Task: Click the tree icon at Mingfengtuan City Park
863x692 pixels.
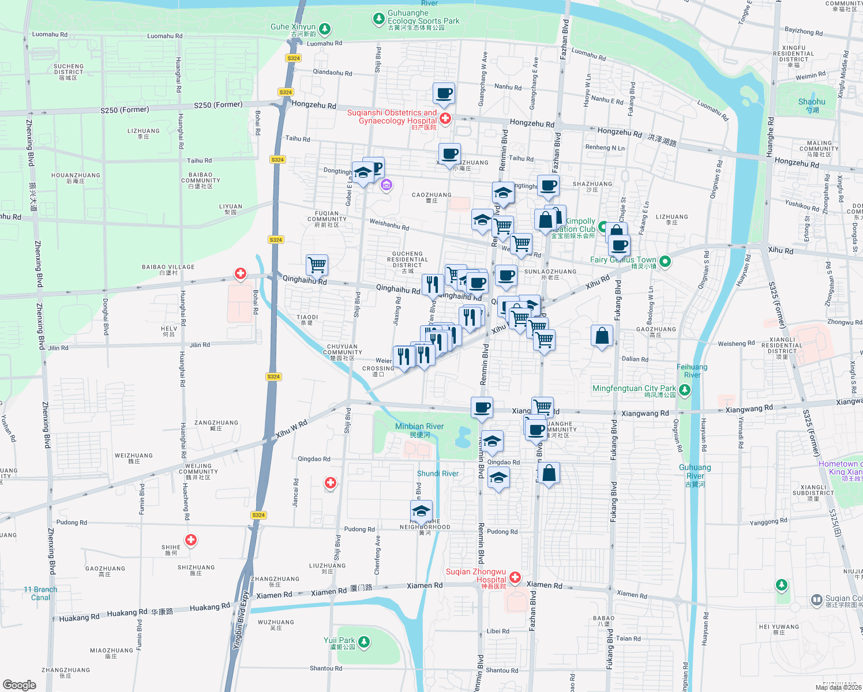Action: [685, 390]
